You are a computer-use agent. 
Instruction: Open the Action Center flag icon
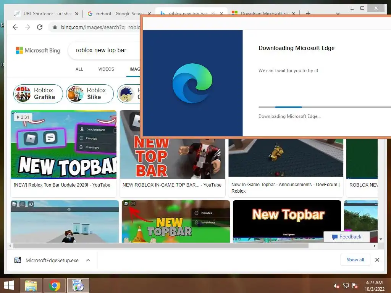pyautogui.click(x=355, y=285)
